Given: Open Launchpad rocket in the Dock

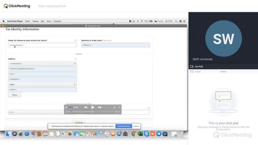Looking at the screenshot, I should pos(21,134).
